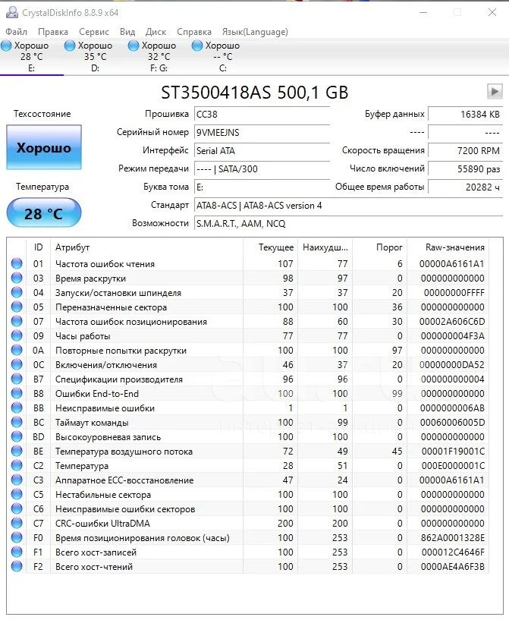The height and width of the screenshot is (620, 509).
Task: Click the disk title ST3500418AS 500,1 GB
Action: point(255,93)
